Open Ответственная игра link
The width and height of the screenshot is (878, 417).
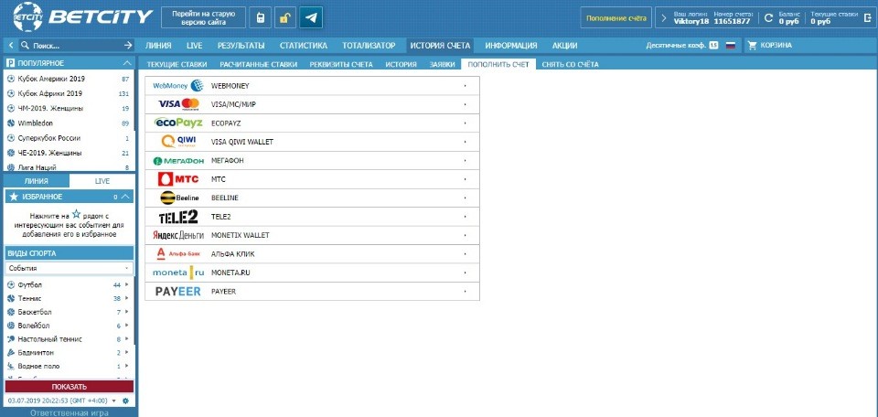[70, 413]
